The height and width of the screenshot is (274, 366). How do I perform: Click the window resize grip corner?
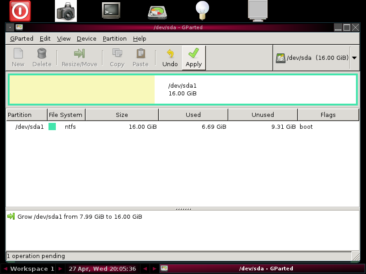pyautogui.click(x=356, y=257)
